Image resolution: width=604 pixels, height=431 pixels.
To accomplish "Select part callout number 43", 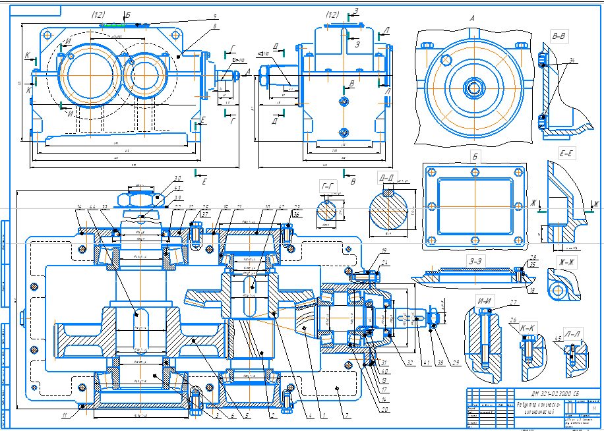I will (x=177, y=188).
